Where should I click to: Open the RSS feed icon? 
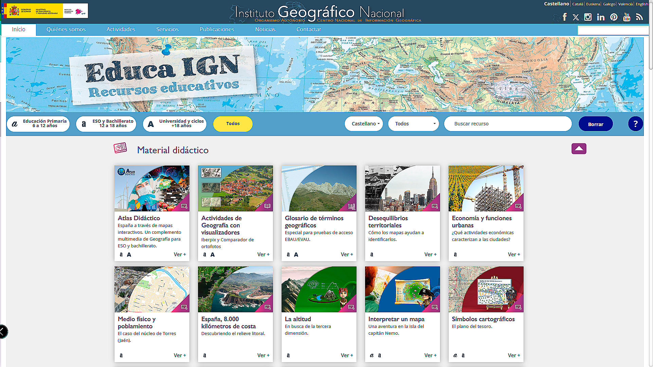[639, 17]
